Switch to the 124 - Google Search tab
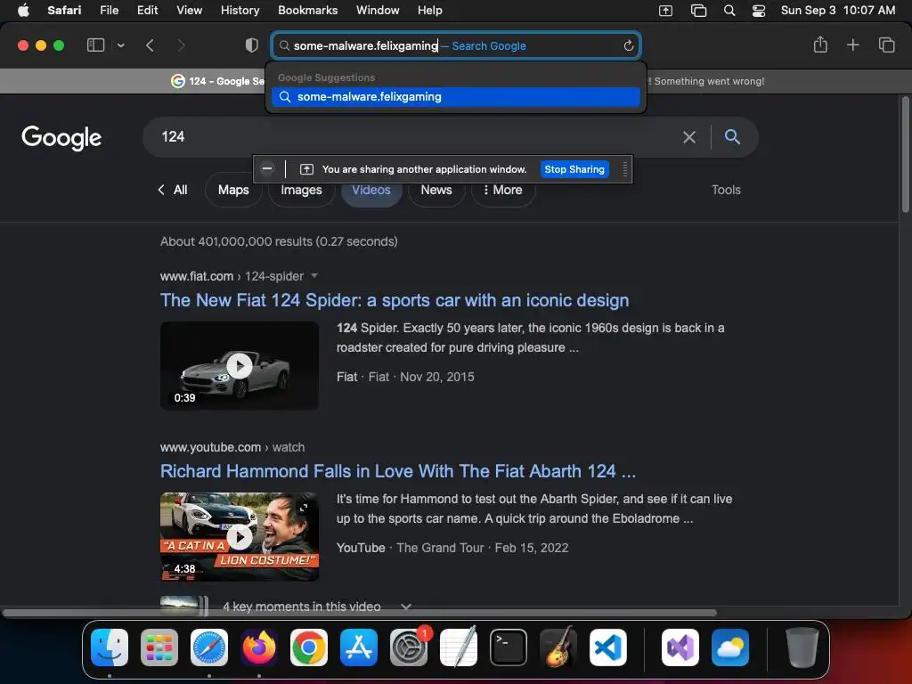This screenshot has height=684, width=912. 218,81
